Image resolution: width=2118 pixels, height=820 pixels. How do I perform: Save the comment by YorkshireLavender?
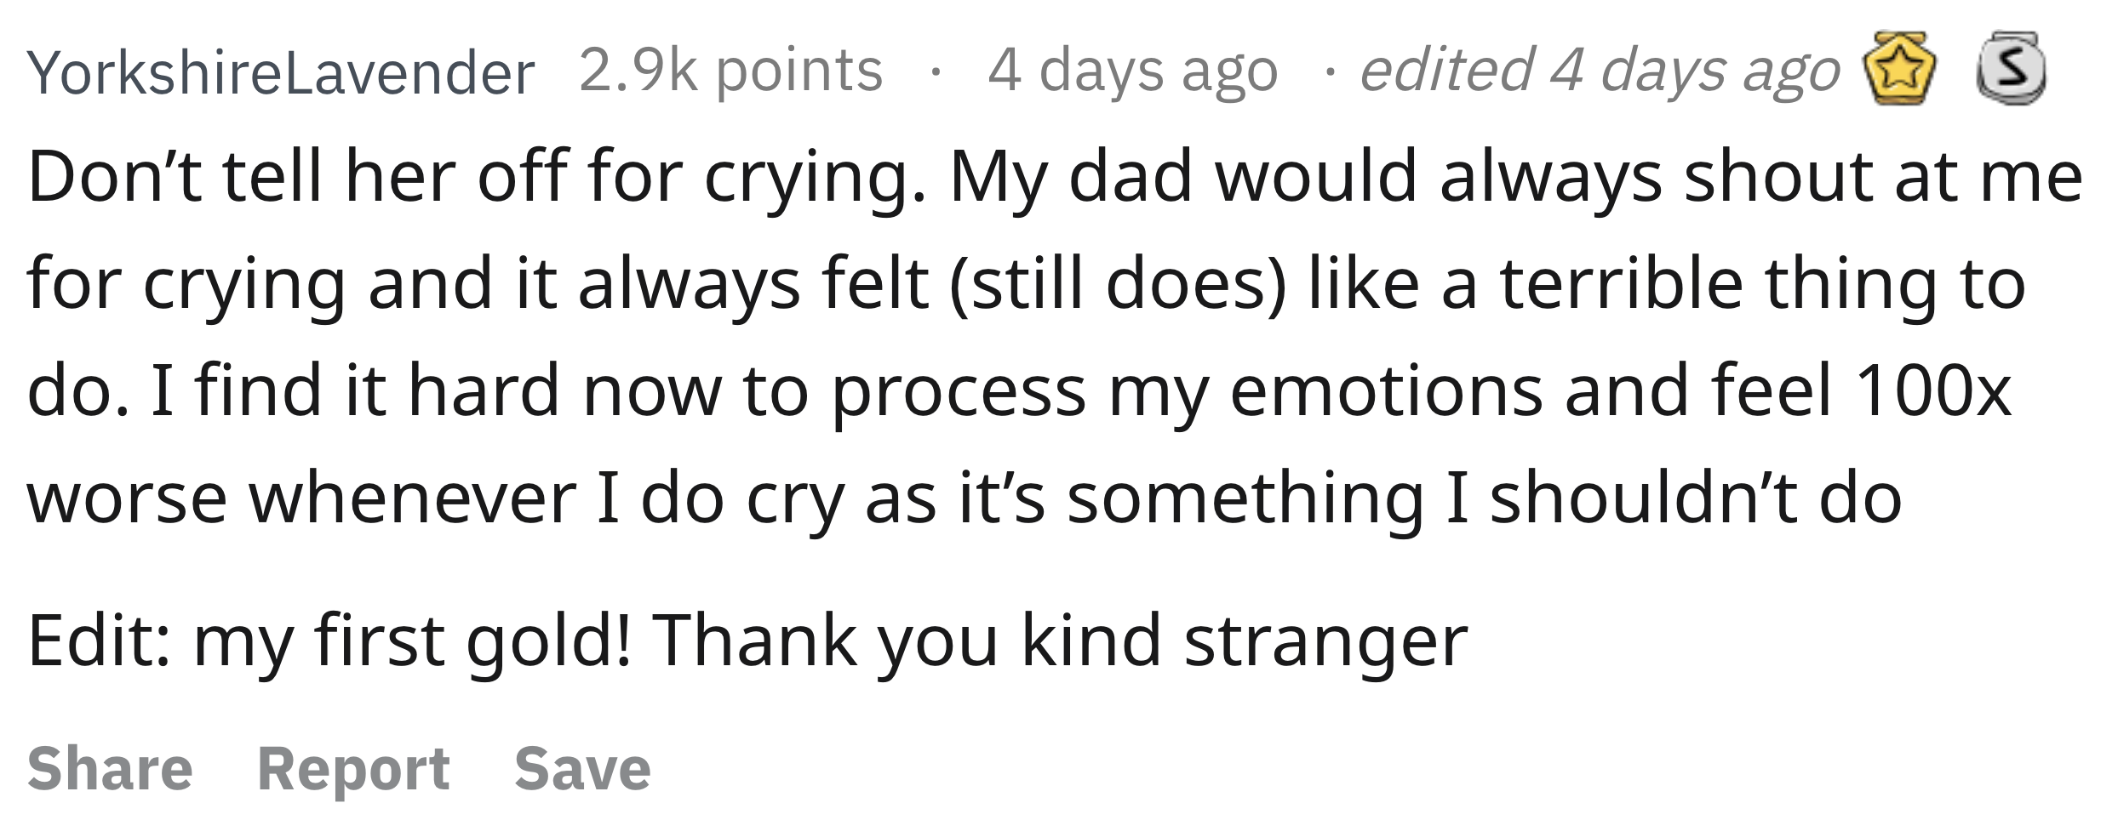tap(583, 769)
